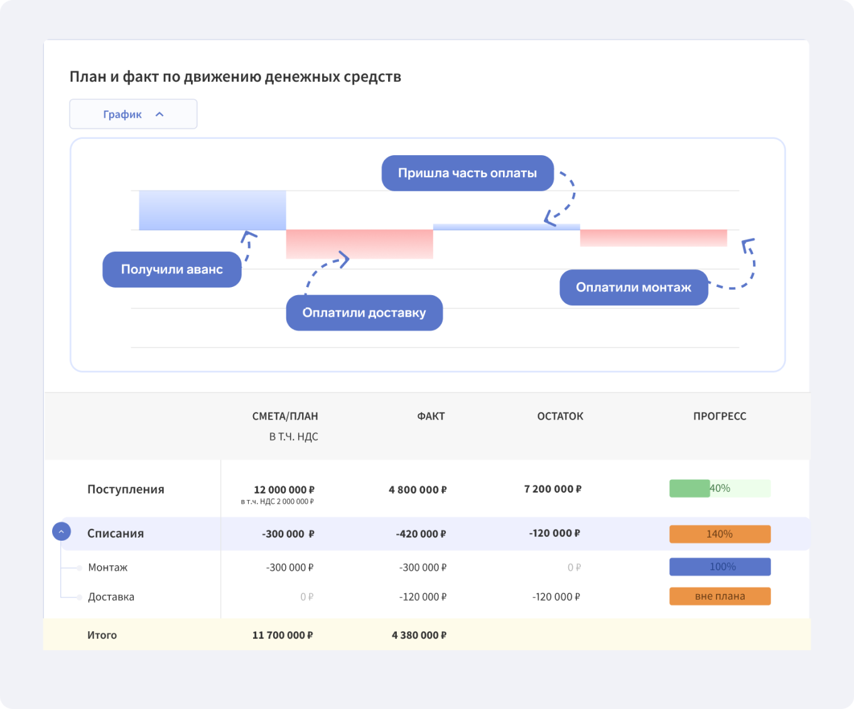The image size is (854, 709).
Task: Click the ОСТАТОК column header
Action: [x=560, y=416]
